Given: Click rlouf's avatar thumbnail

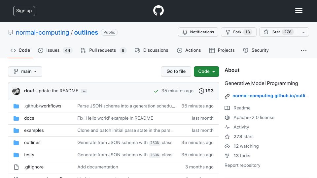Looking at the screenshot, I should coord(16,91).
